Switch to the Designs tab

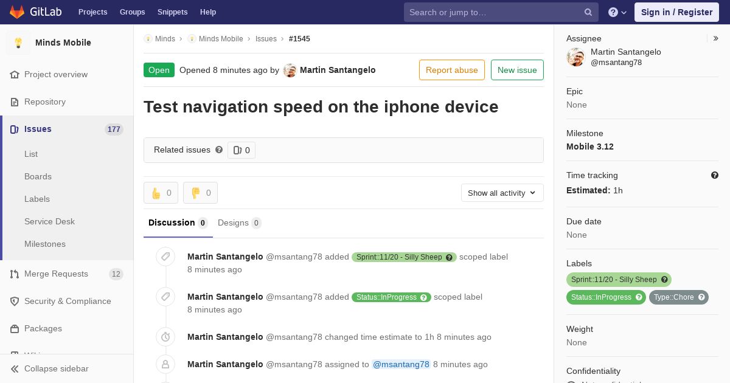[240, 223]
